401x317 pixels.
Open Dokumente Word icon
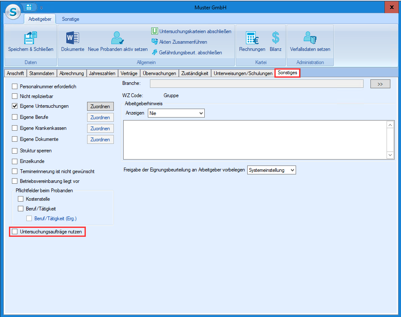point(73,38)
